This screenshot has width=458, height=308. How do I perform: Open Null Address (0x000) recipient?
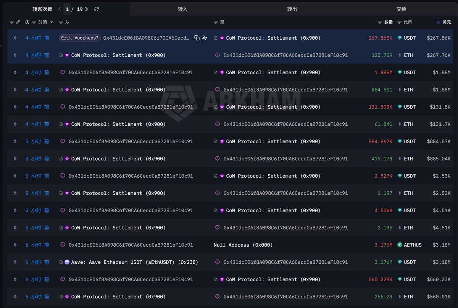pyautogui.click(x=243, y=245)
